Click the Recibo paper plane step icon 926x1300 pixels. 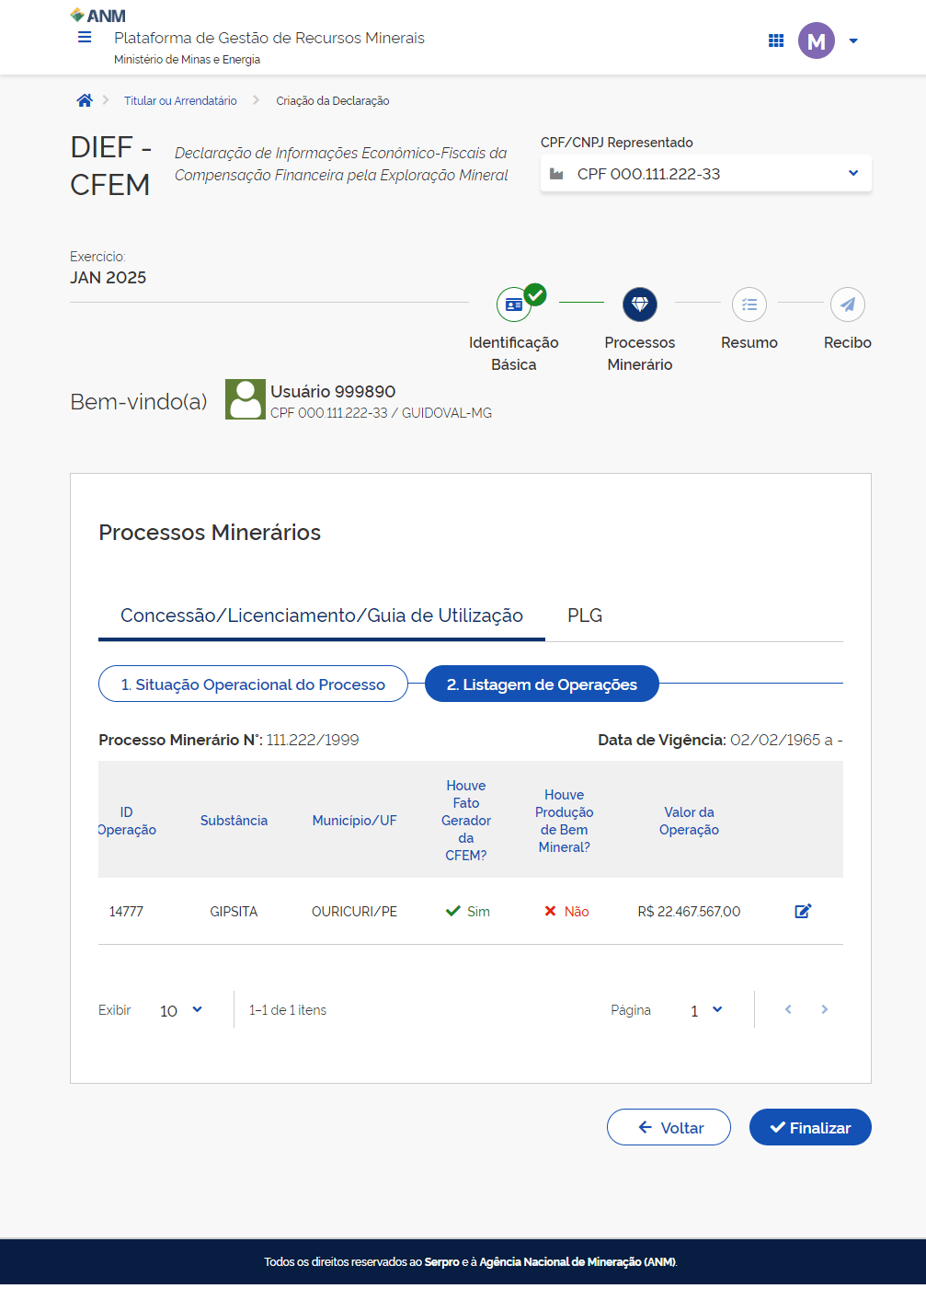tap(847, 305)
